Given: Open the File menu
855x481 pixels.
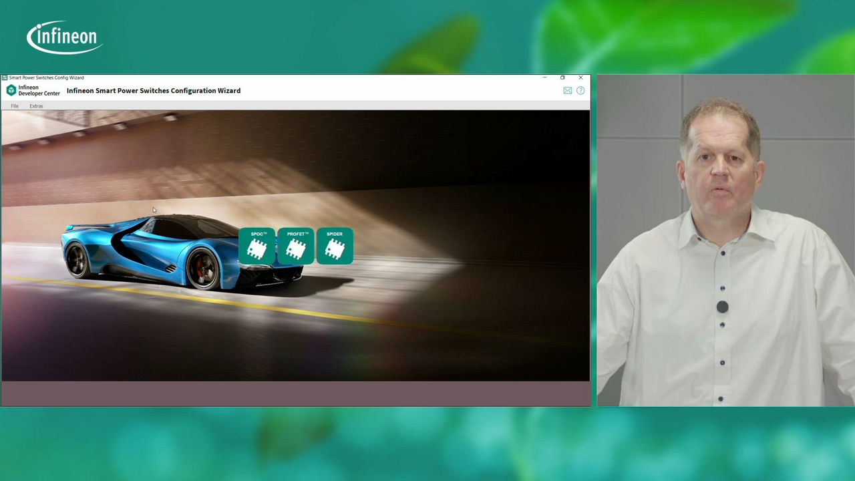Looking at the screenshot, I should pyautogui.click(x=15, y=106).
